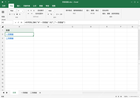Viewport: 140px width, 98px height.
Task: Confirm formula entry with checkmark icon
Action: [x=18, y=22]
